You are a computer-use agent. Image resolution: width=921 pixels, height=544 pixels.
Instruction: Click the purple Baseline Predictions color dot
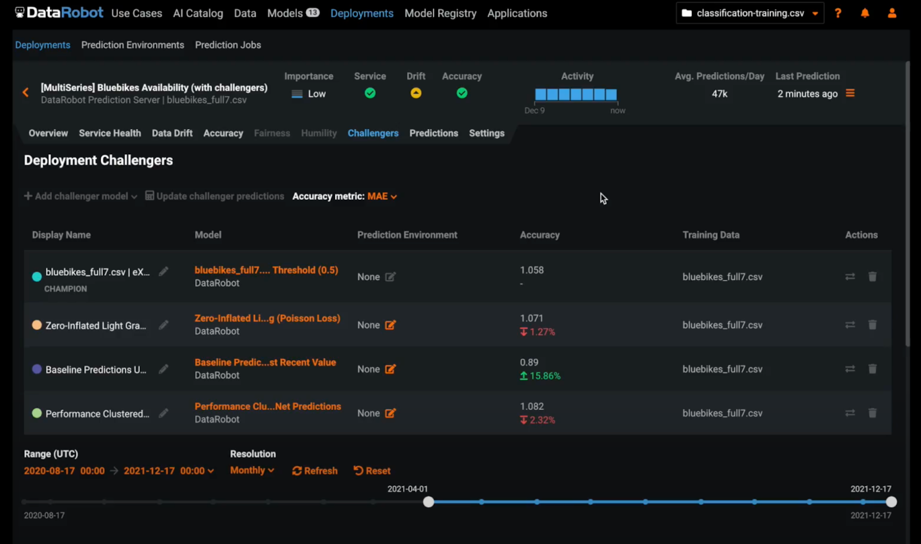[x=37, y=369]
